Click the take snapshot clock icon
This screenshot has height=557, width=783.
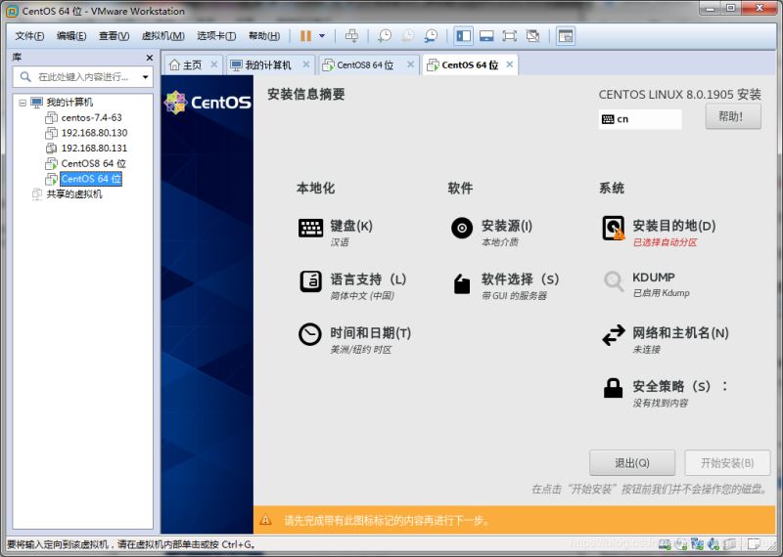coord(385,36)
